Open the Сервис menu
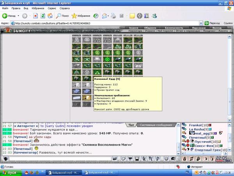 pos(52,8)
